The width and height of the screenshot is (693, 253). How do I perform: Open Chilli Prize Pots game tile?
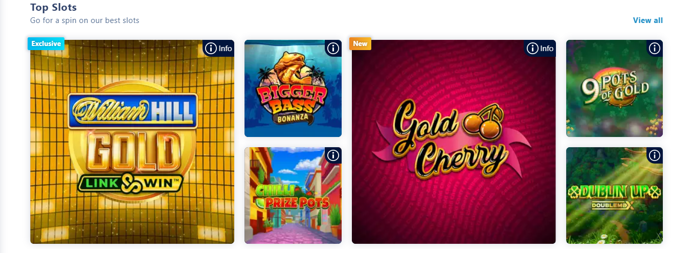click(293, 195)
